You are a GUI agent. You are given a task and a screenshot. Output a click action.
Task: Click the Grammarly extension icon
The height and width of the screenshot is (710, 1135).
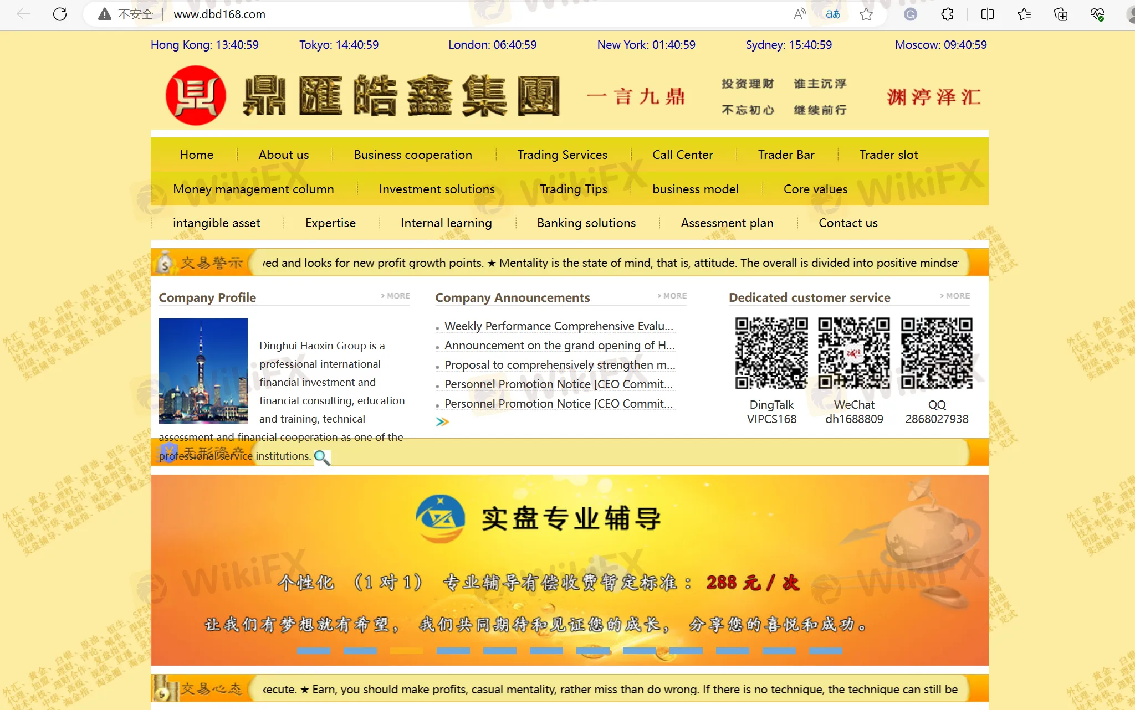point(909,14)
